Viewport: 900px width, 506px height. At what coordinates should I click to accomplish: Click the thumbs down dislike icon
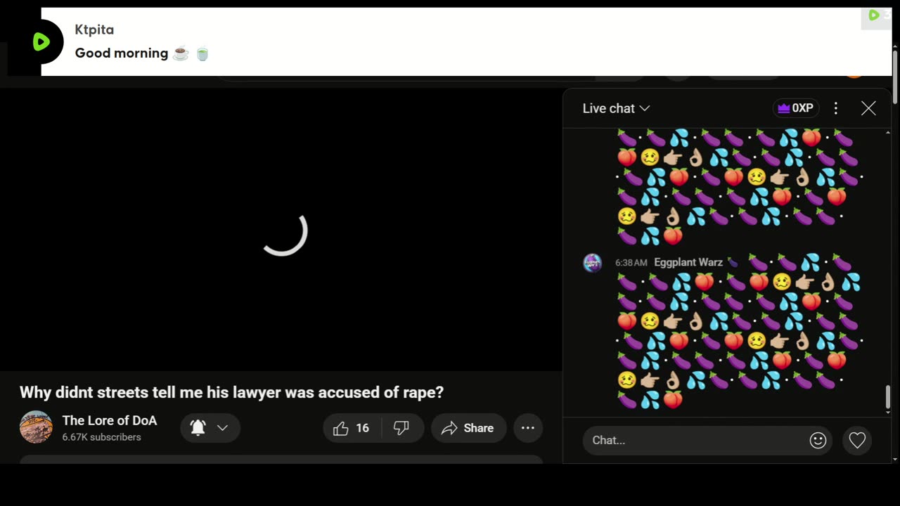click(x=401, y=428)
